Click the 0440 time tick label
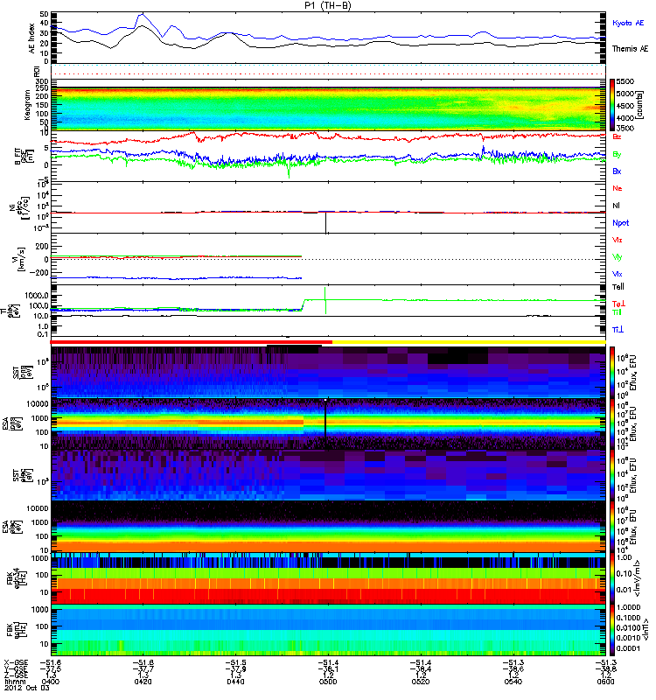 click(235, 682)
